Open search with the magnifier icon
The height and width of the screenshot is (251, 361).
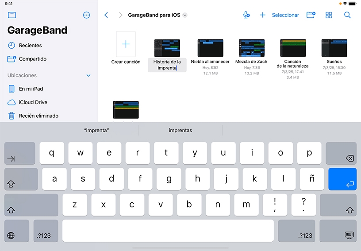[347, 15]
